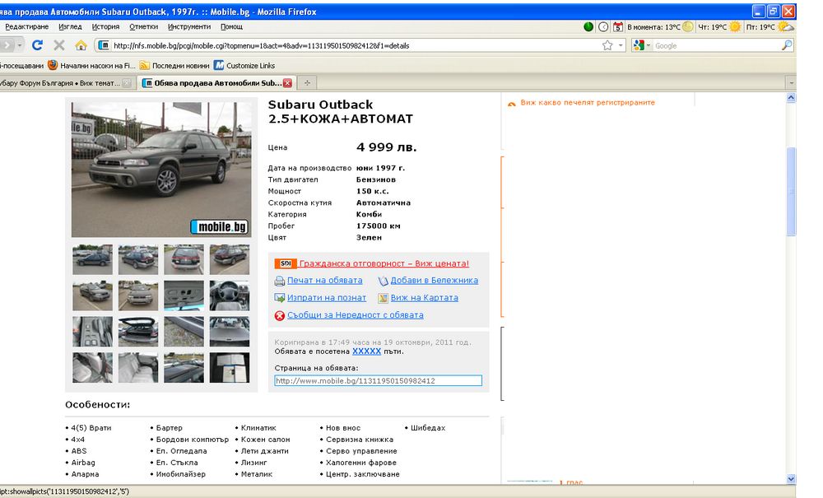This screenshot has width=823, height=498.
Task: Open the back/forward history dropdown arrow
Action: click(20, 45)
